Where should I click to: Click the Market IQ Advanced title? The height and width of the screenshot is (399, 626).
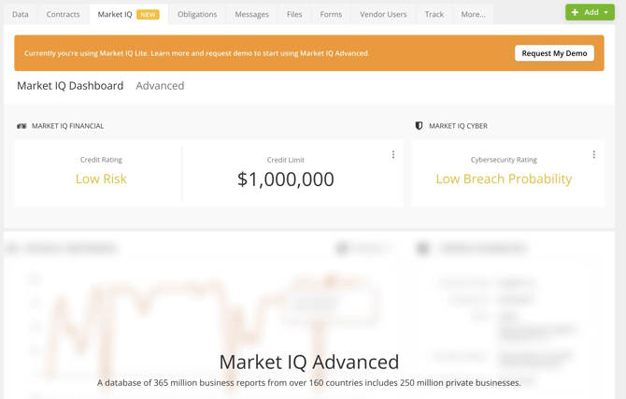click(309, 362)
